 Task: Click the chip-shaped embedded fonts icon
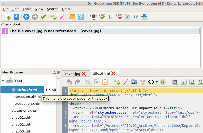93,17
